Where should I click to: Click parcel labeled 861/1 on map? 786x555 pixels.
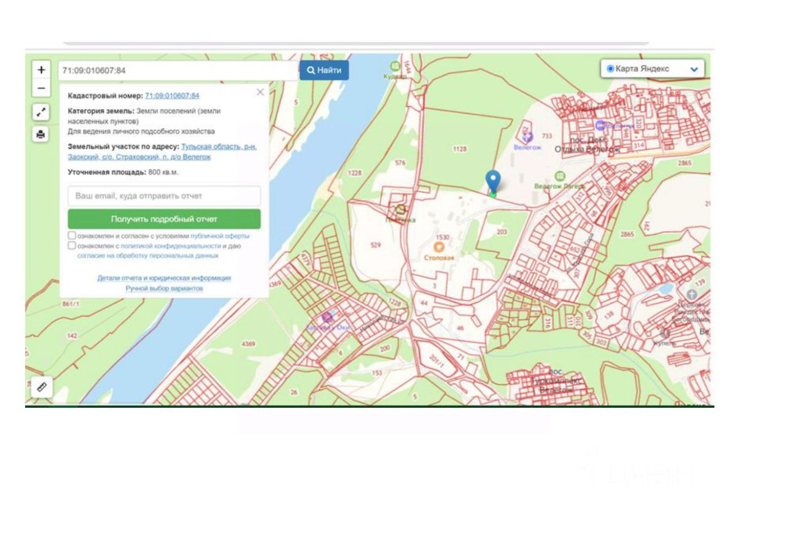point(71,304)
